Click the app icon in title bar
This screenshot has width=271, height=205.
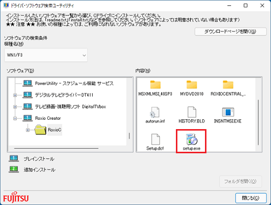pos(6,5)
